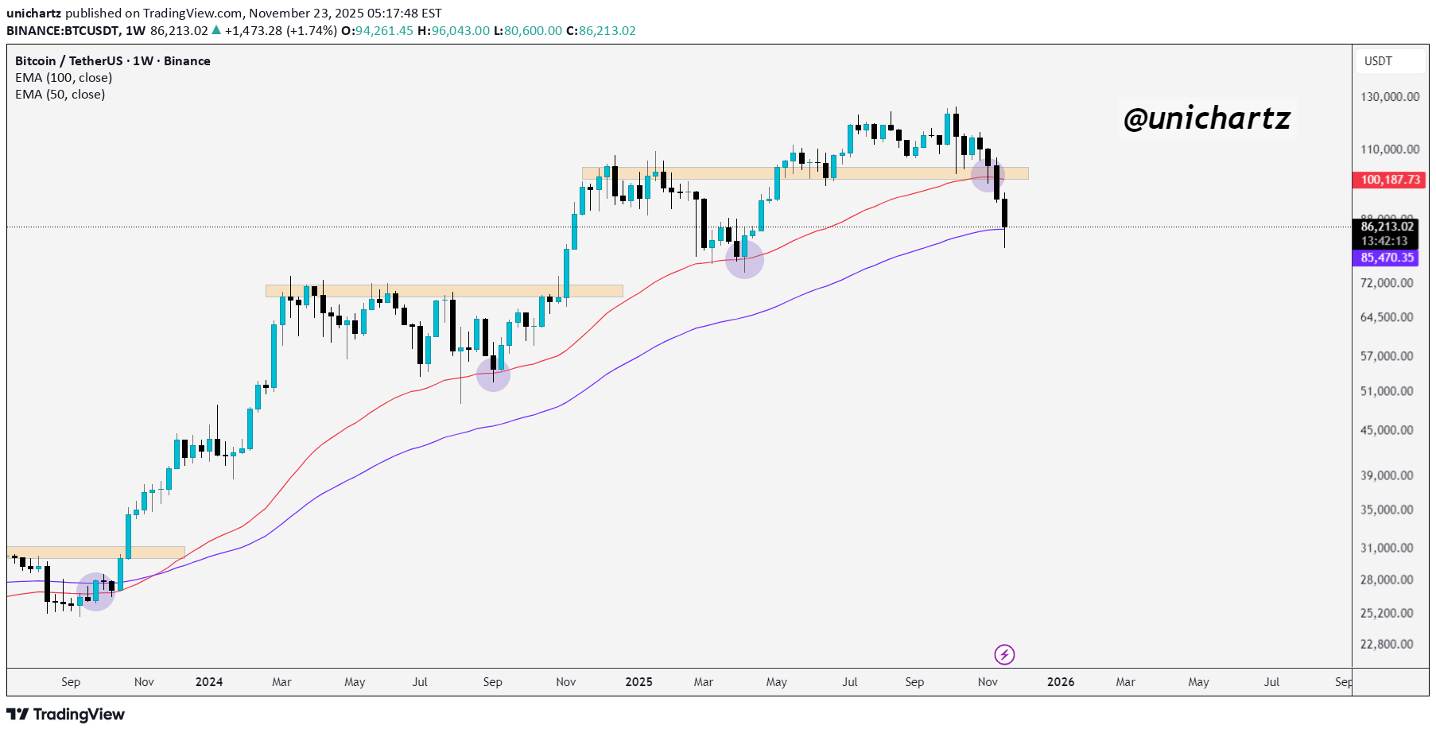The height and width of the screenshot is (733, 1436).
Task: Click the @unichartz watermark
Action: point(1206,118)
